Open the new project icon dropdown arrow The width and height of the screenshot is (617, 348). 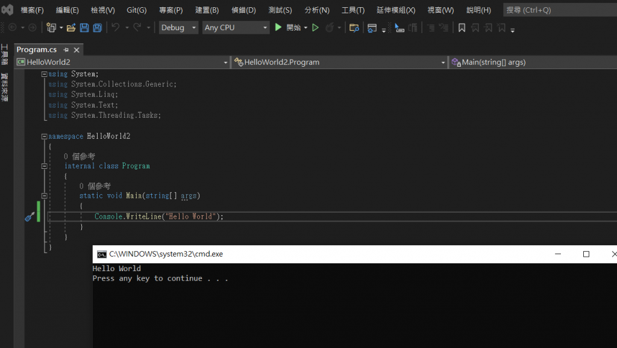(61, 28)
